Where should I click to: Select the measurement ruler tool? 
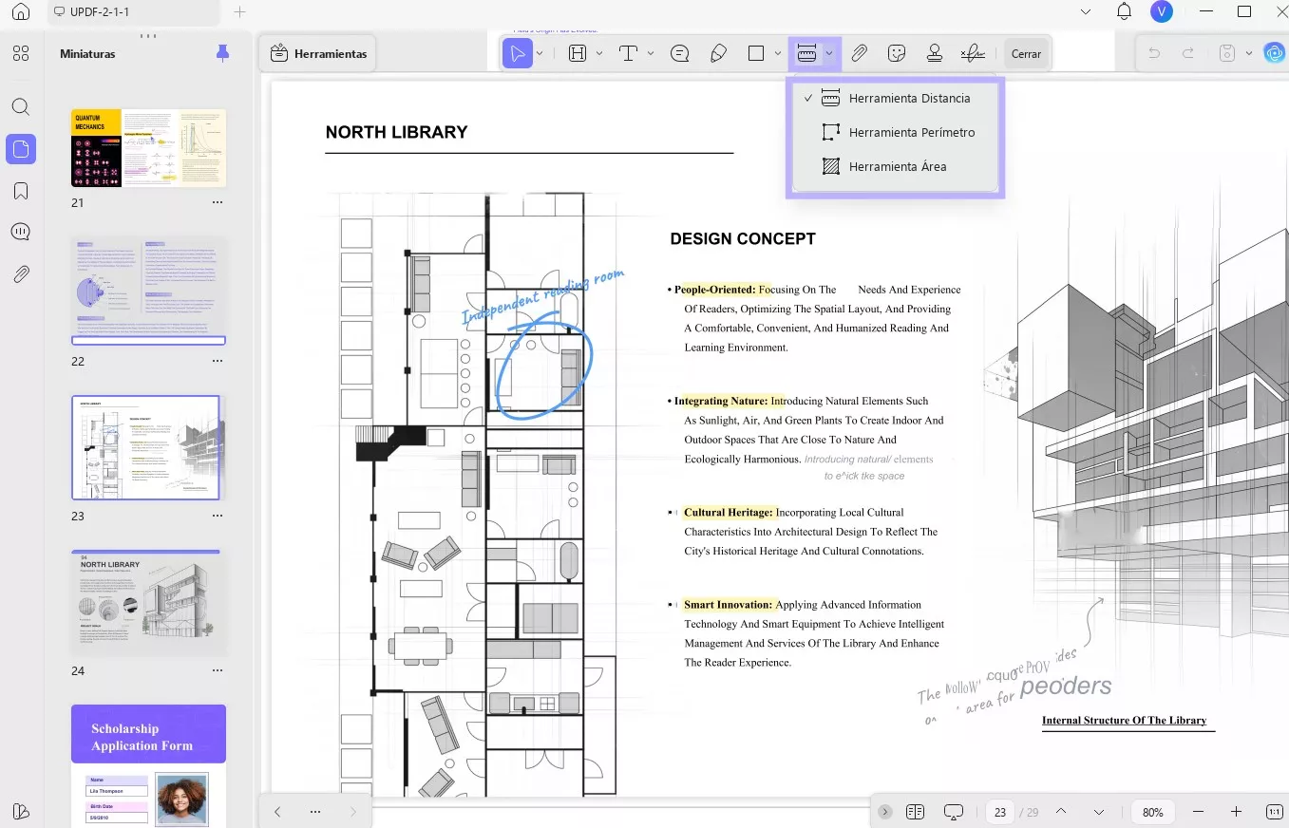click(x=806, y=54)
